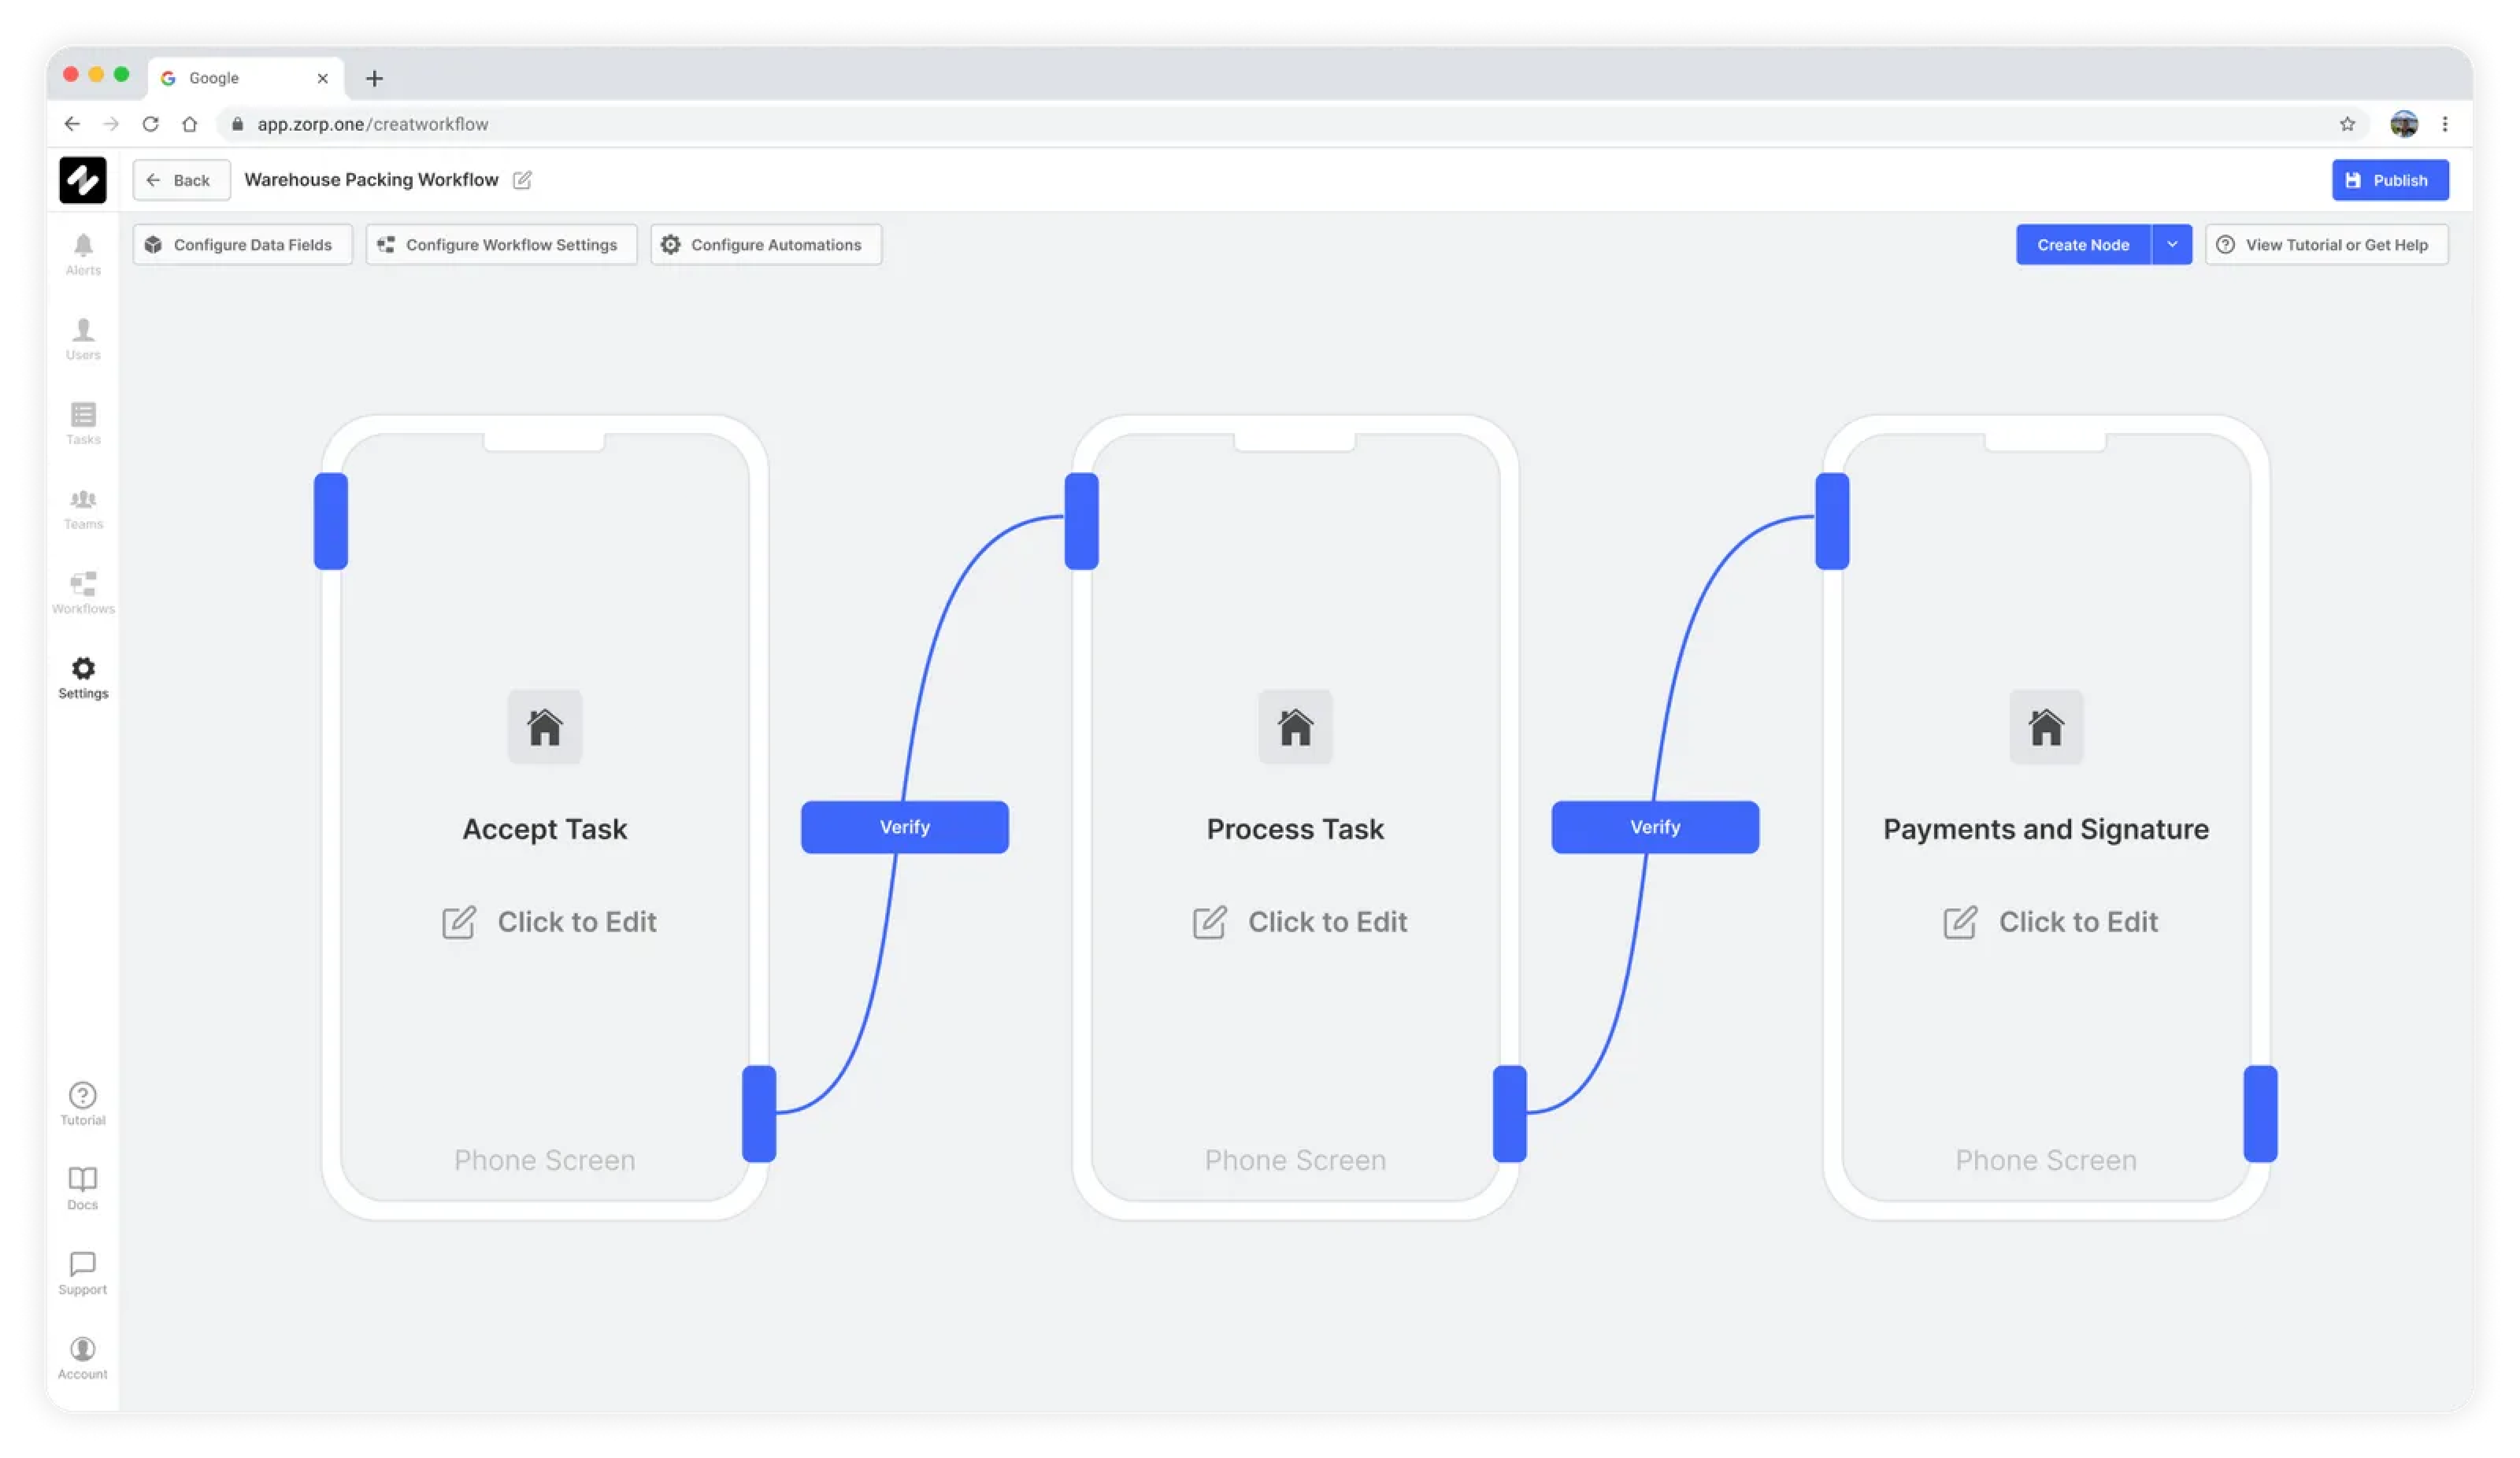Image resolution: width=2520 pixels, height=1458 pixels.
Task: Open Configure Automations
Action: coord(765,245)
